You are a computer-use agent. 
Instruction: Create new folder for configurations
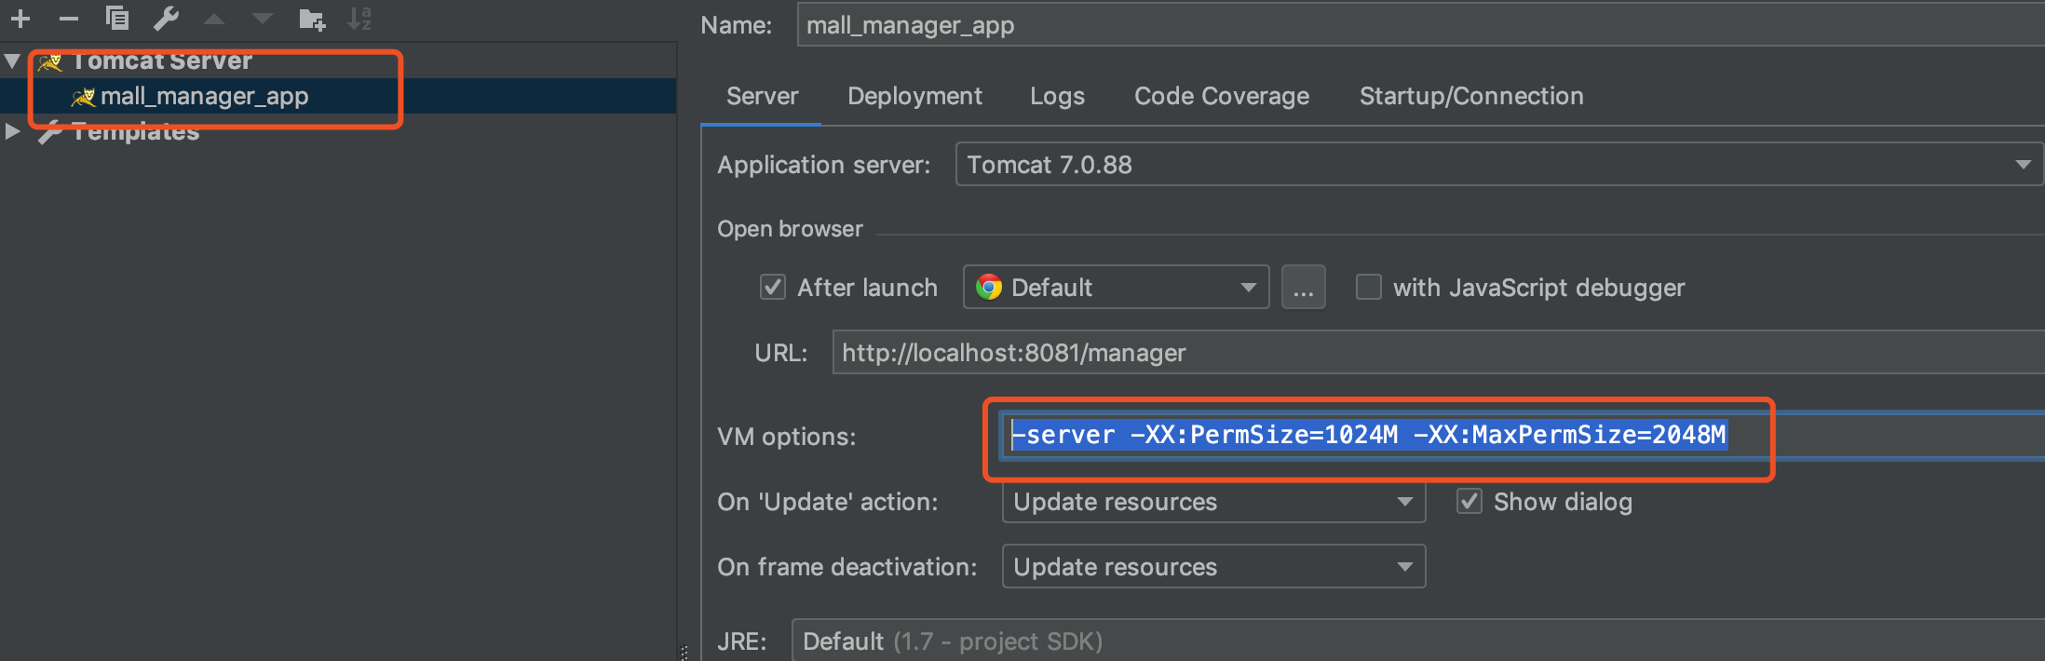coord(312,19)
